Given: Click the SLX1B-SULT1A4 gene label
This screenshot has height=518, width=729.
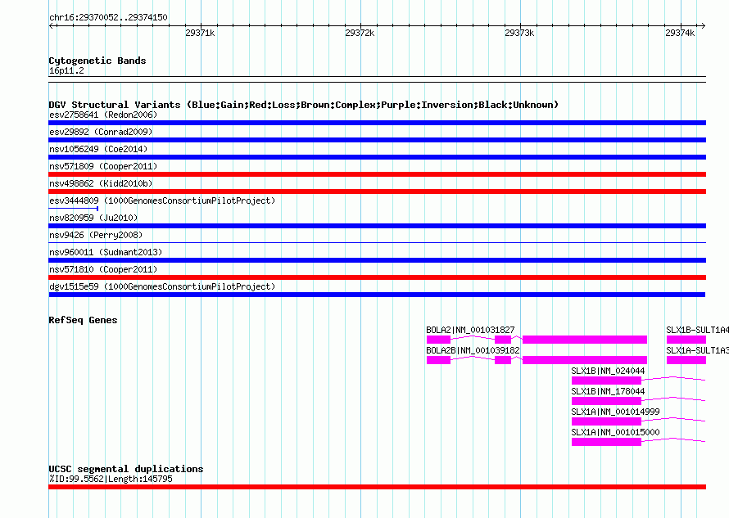Looking at the screenshot, I should [x=697, y=330].
